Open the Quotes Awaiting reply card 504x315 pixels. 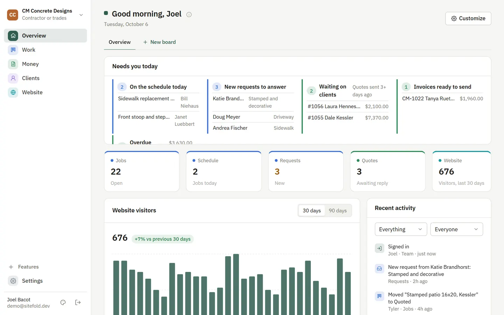388,171
